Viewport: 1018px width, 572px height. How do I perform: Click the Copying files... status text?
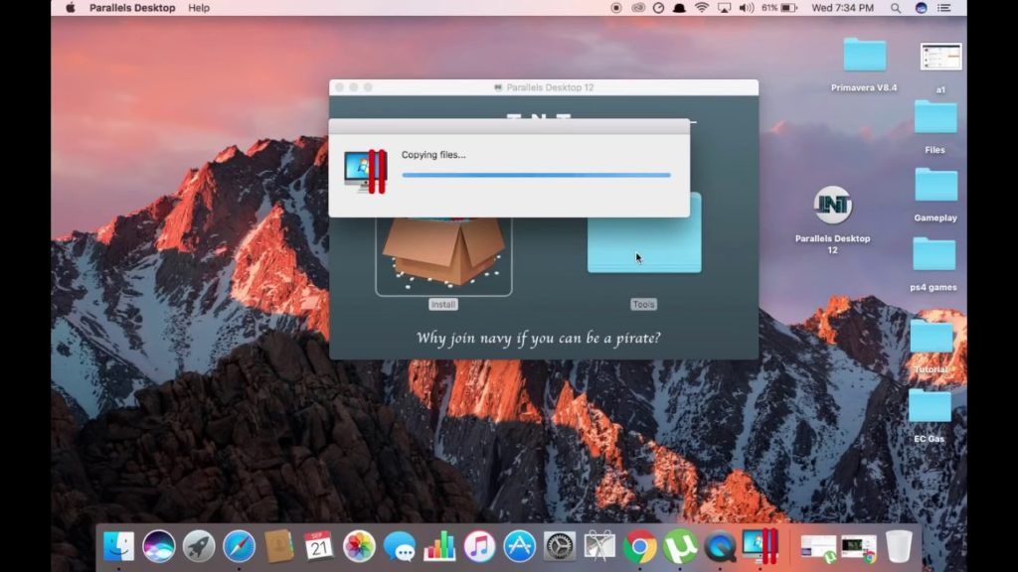coord(433,155)
